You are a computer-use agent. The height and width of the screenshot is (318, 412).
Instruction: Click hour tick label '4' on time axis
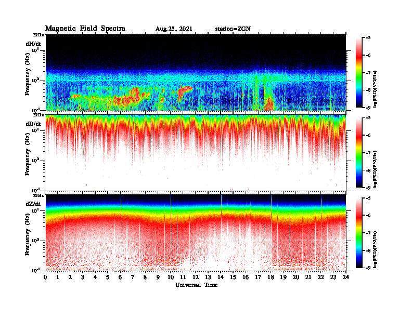95,277
